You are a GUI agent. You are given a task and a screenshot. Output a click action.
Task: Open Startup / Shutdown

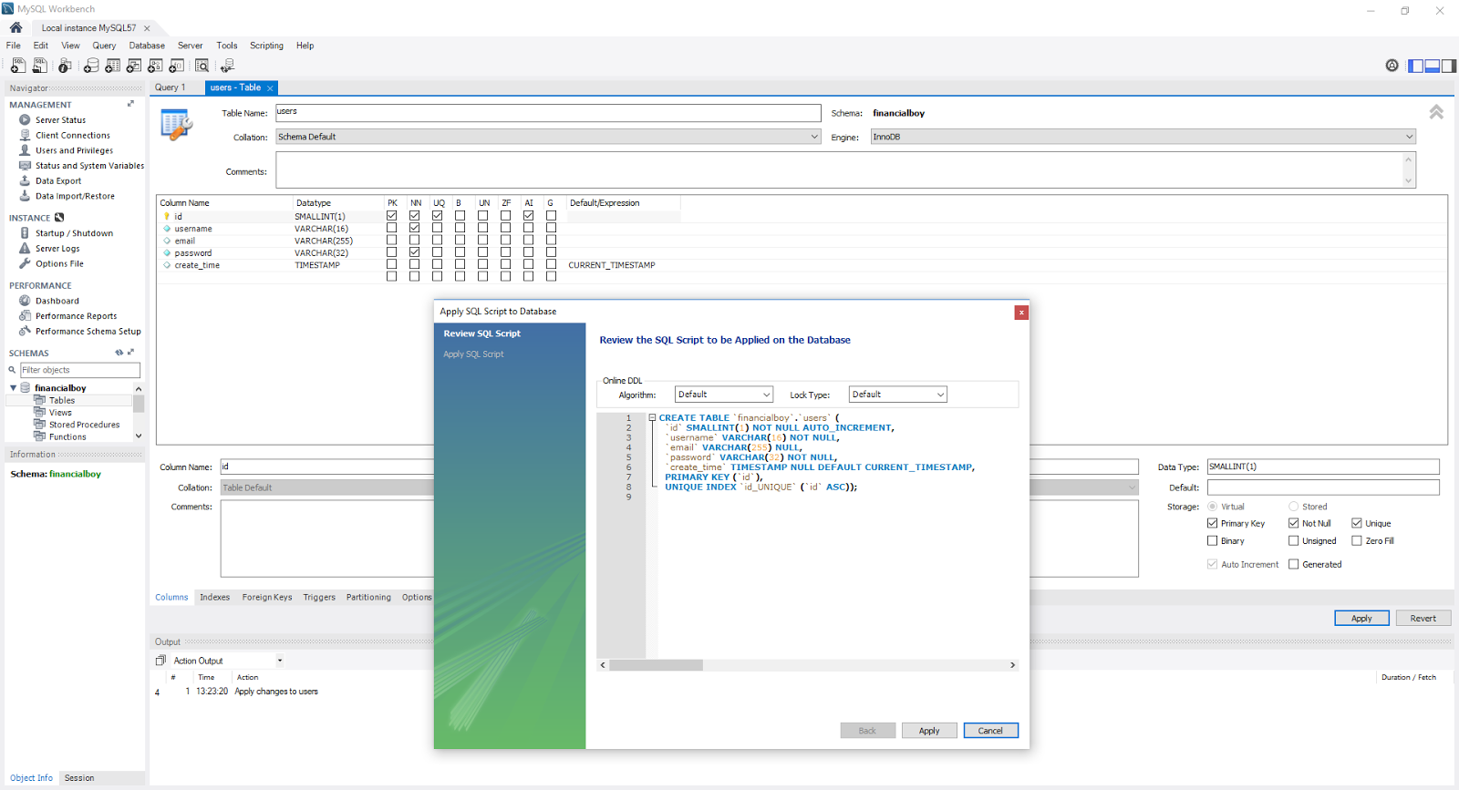[74, 233]
